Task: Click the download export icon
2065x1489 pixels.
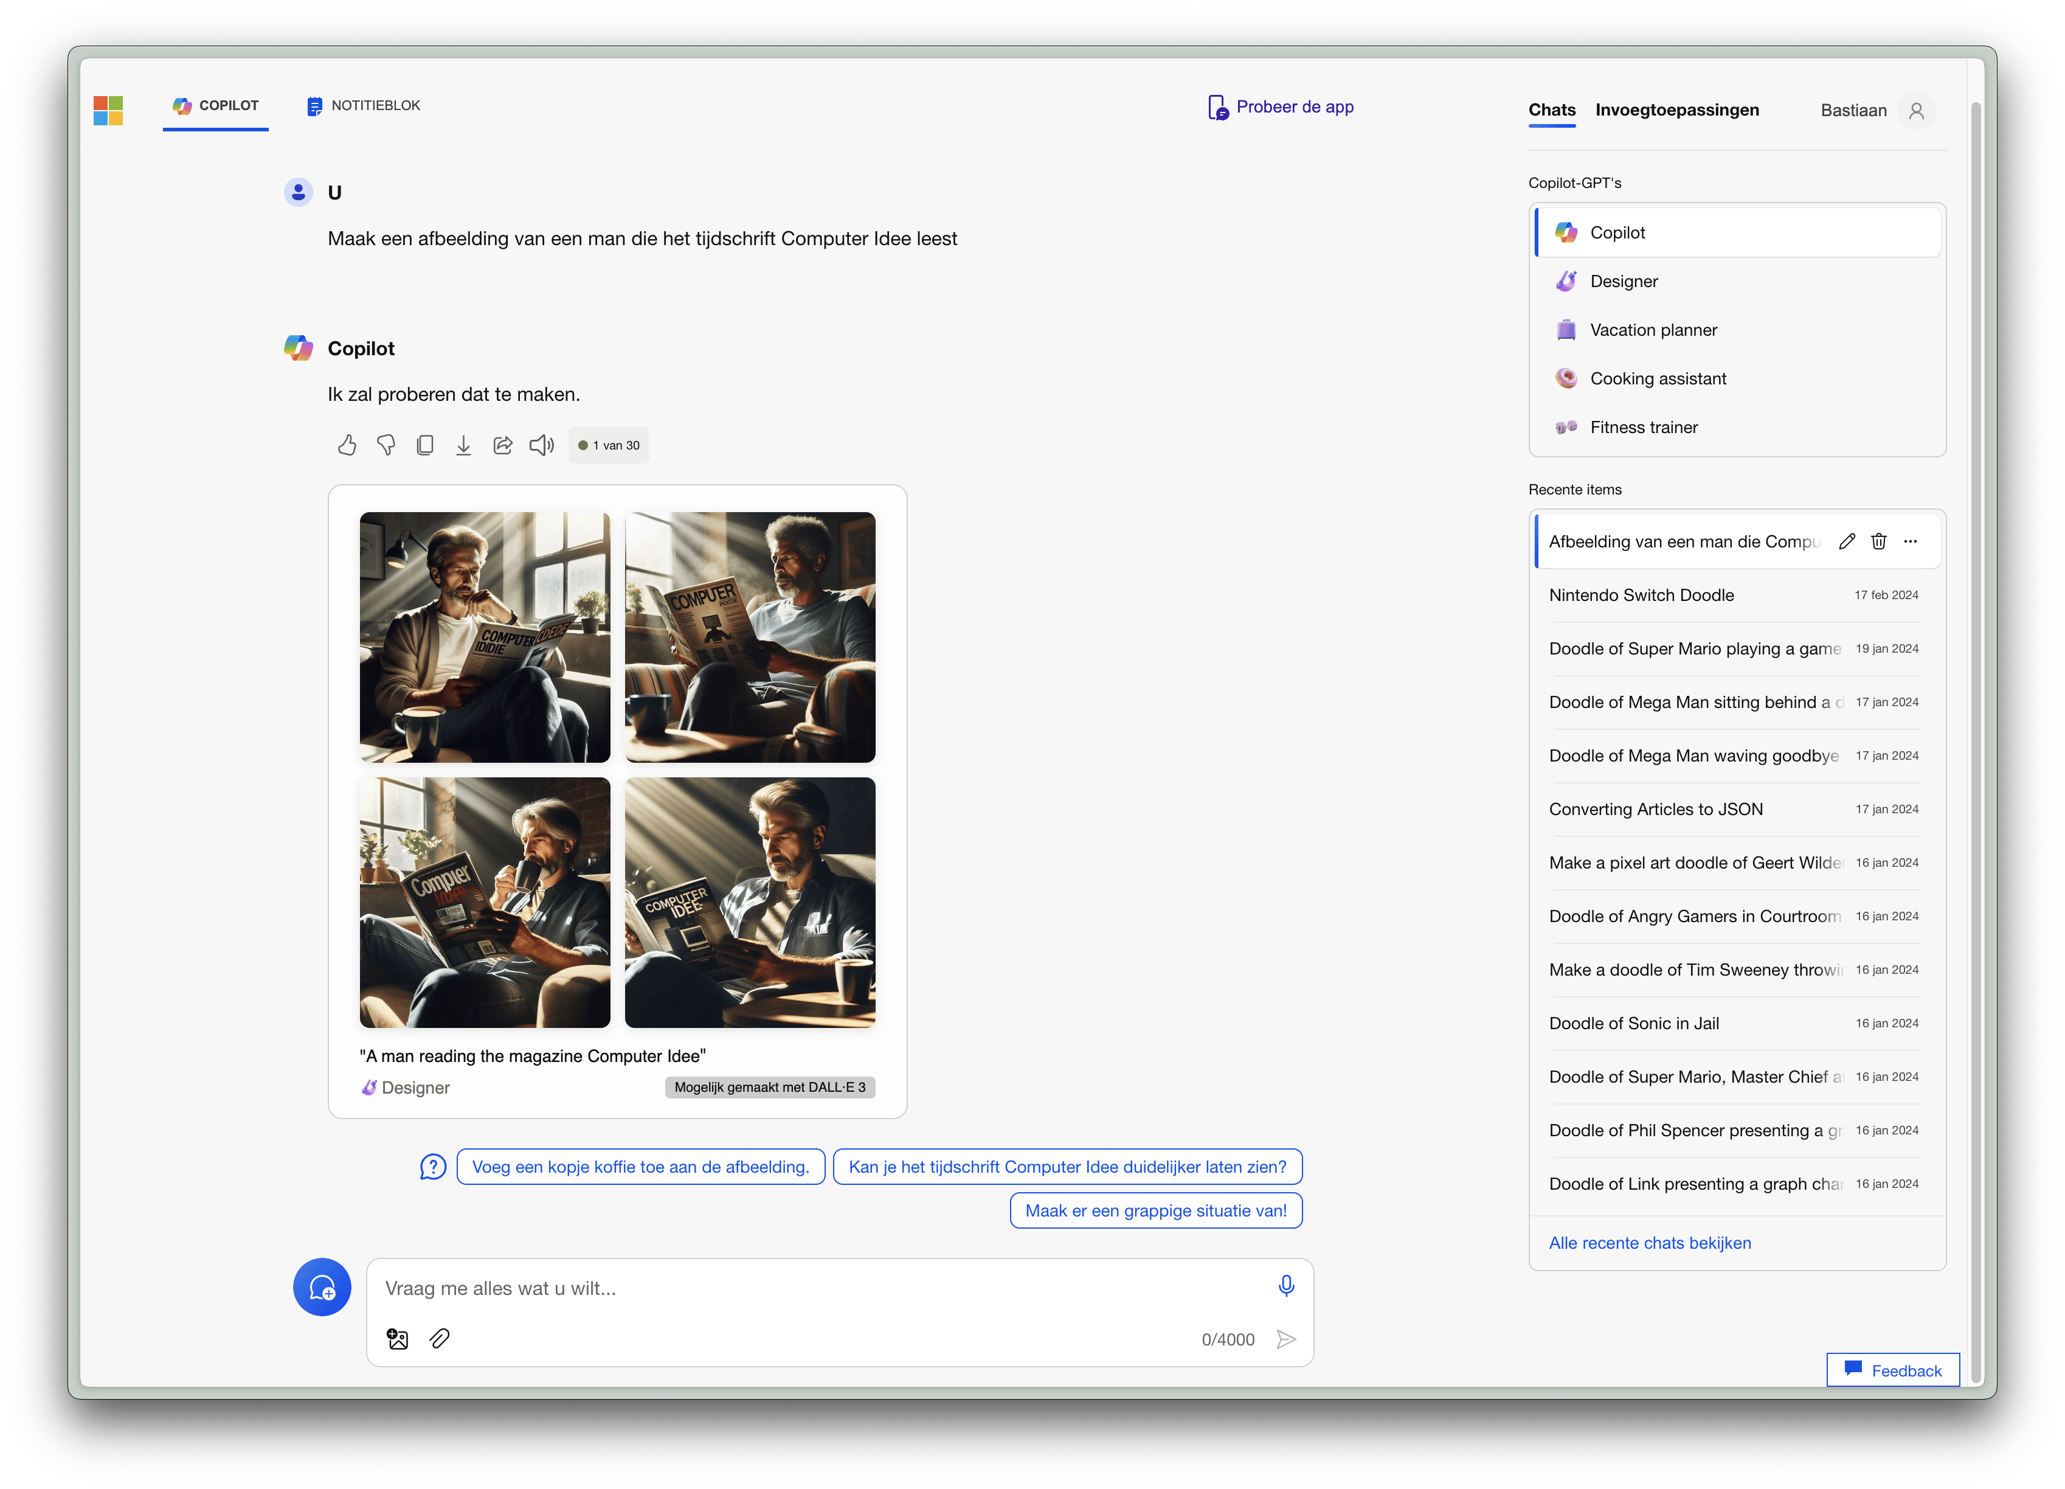Action: [463, 445]
